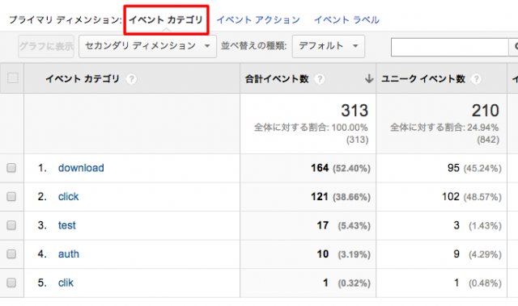Click the descending sort arrow in 合計イベント数 column
This screenshot has height=306, width=518.
click(369, 79)
